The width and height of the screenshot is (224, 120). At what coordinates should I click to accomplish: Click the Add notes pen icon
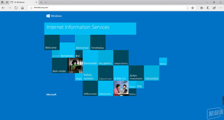pyautogui.click(x=208, y=8)
